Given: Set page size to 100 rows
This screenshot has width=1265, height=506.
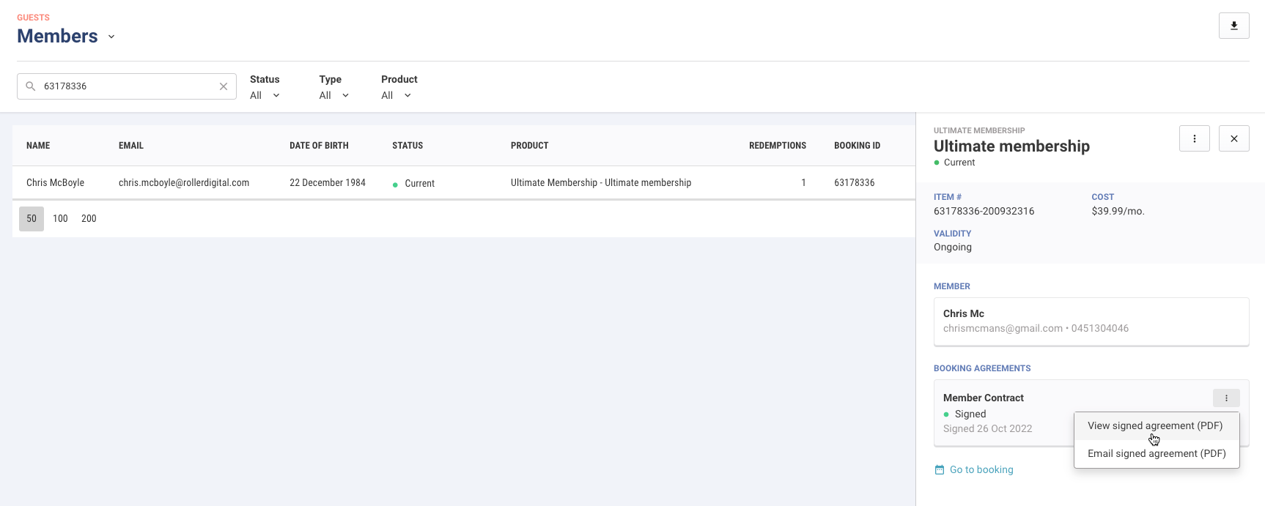Looking at the screenshot, I should coord(60,218).
